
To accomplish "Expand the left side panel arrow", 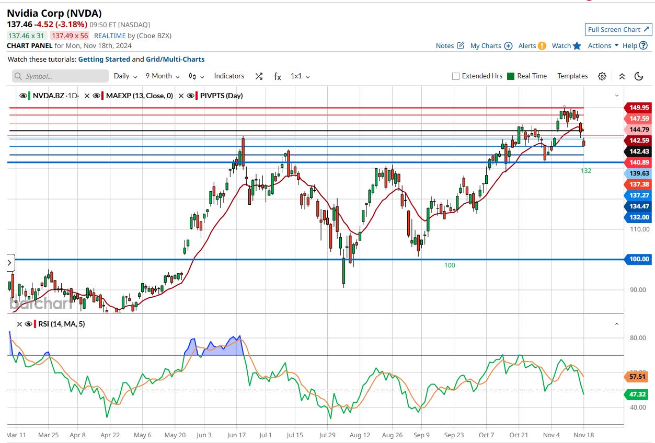I will coord(9,263).
